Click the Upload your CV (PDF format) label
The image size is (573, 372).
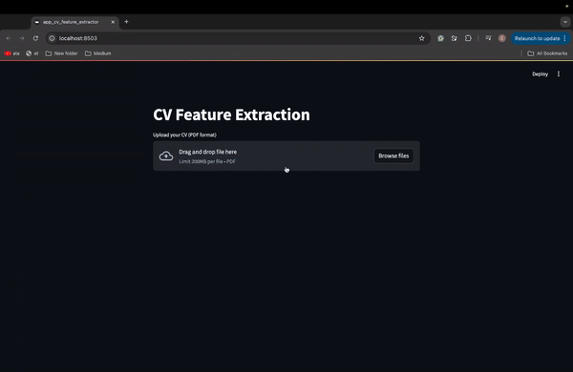(x=184, y=134)
